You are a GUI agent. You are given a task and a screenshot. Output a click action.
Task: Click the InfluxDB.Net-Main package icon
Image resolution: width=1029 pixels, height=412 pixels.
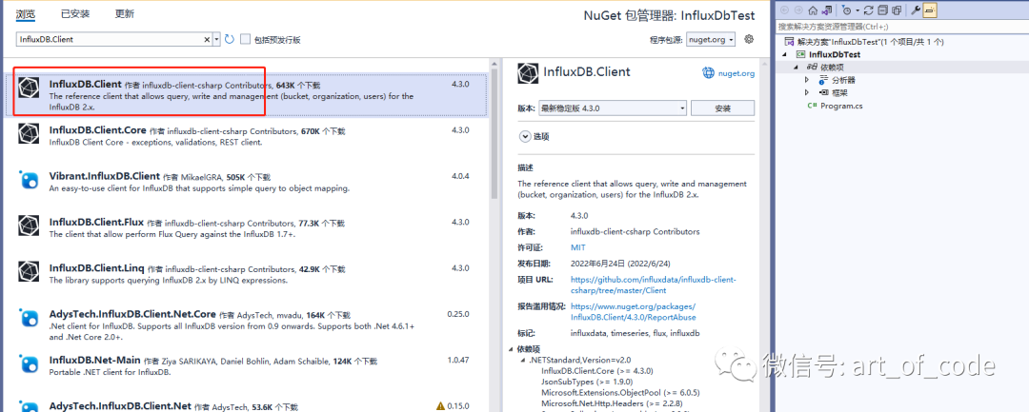click(x=29, y=363)
